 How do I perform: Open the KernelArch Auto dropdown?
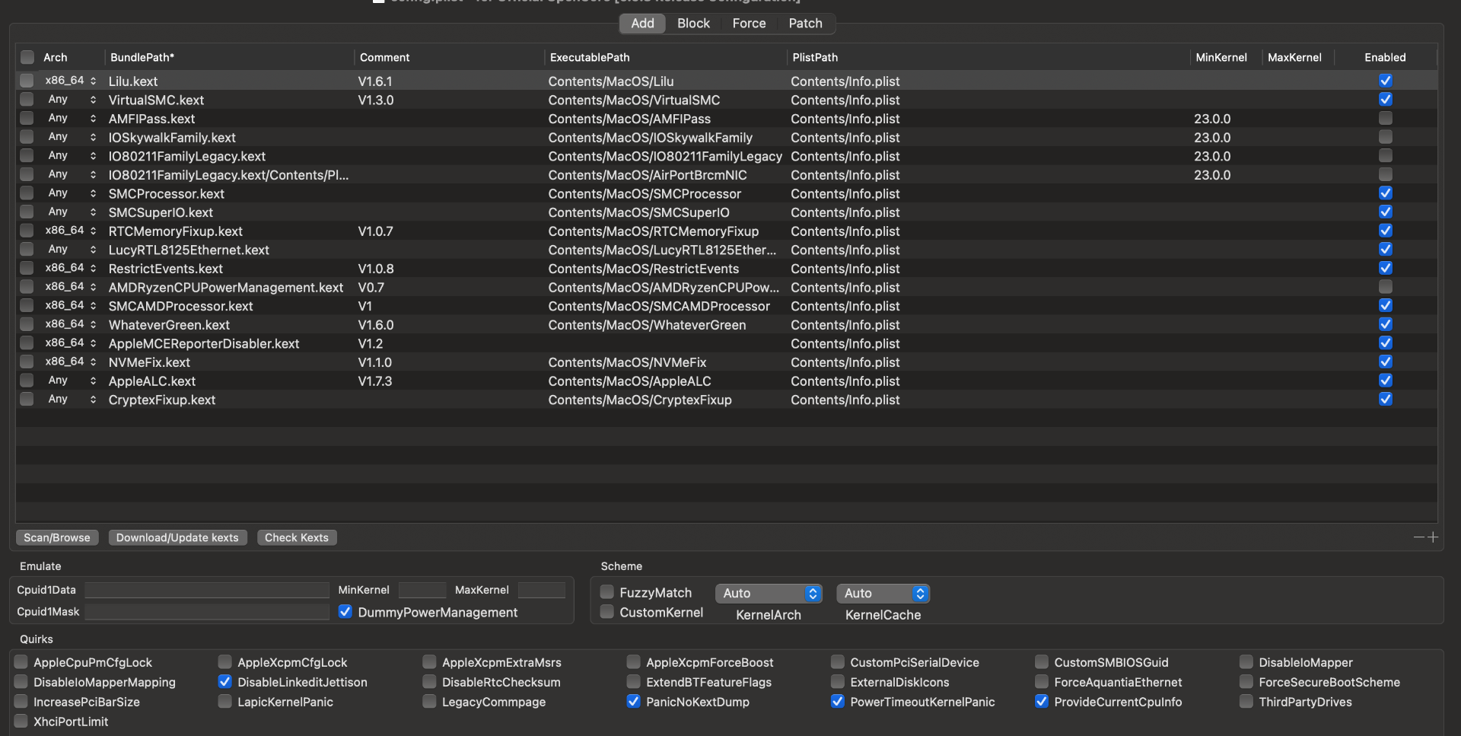point(768,593)
